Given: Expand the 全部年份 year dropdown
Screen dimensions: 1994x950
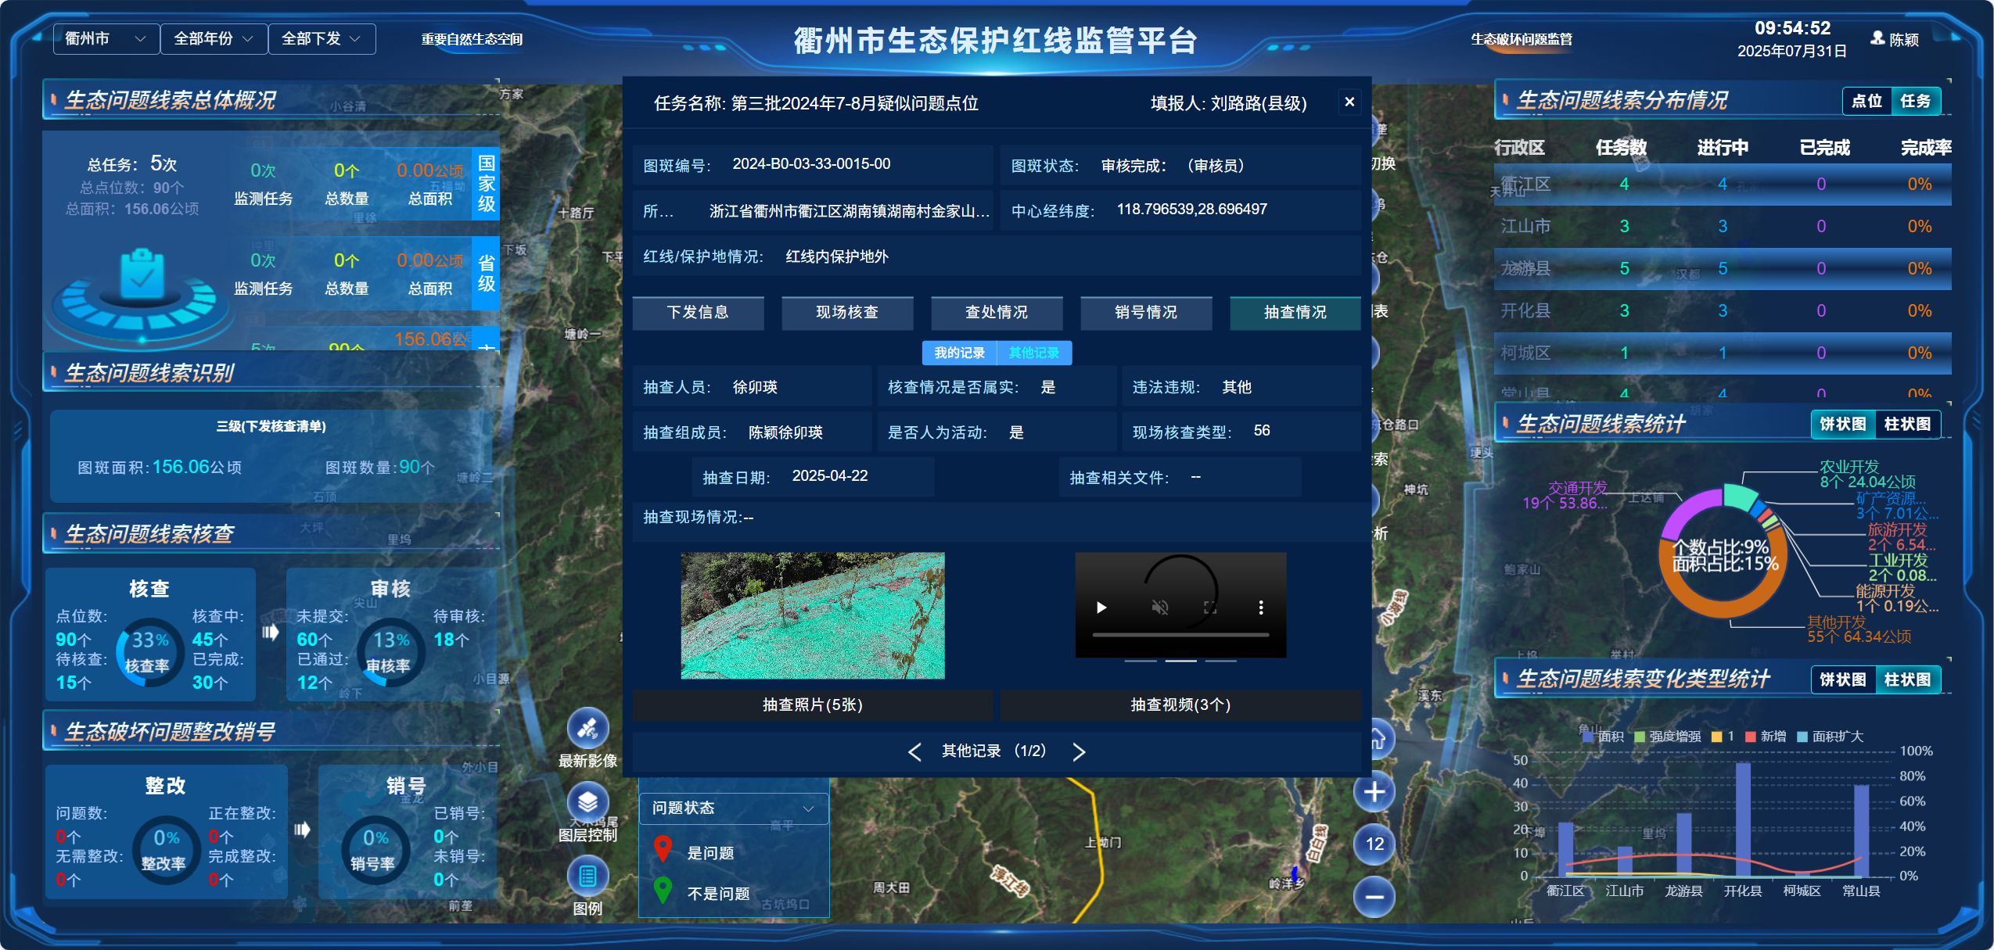Looking at the screenshot, I should [x=213, y=38].
